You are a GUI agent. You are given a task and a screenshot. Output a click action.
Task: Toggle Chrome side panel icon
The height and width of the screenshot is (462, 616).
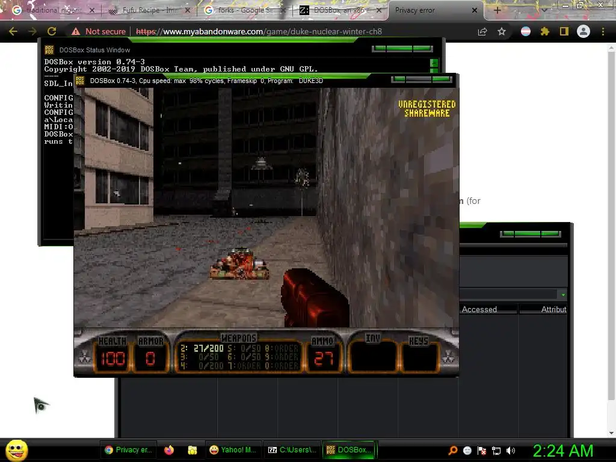564,31
